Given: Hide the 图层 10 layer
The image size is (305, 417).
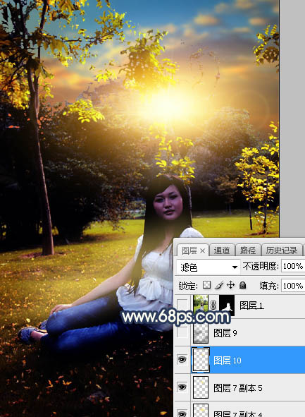Looking at the screenshot, I should click(182, 360).
